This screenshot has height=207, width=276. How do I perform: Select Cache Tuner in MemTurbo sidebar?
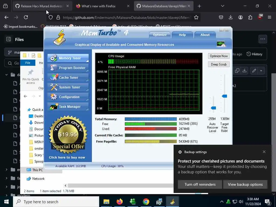coord(68,77)
